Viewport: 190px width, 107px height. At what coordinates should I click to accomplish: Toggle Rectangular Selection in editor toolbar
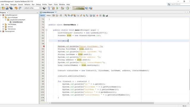(77, 15)
